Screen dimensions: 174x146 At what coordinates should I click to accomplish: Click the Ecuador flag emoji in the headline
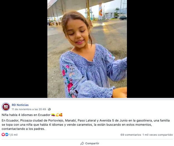(x=53, y=115)
